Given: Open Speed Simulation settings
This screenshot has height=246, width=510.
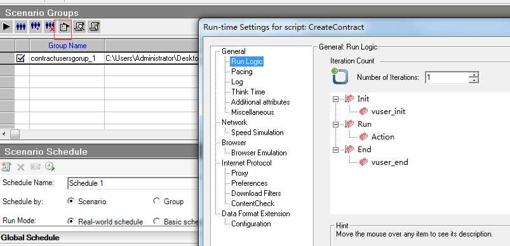Looking at the screenshot, I should click(x=257, y=133).
